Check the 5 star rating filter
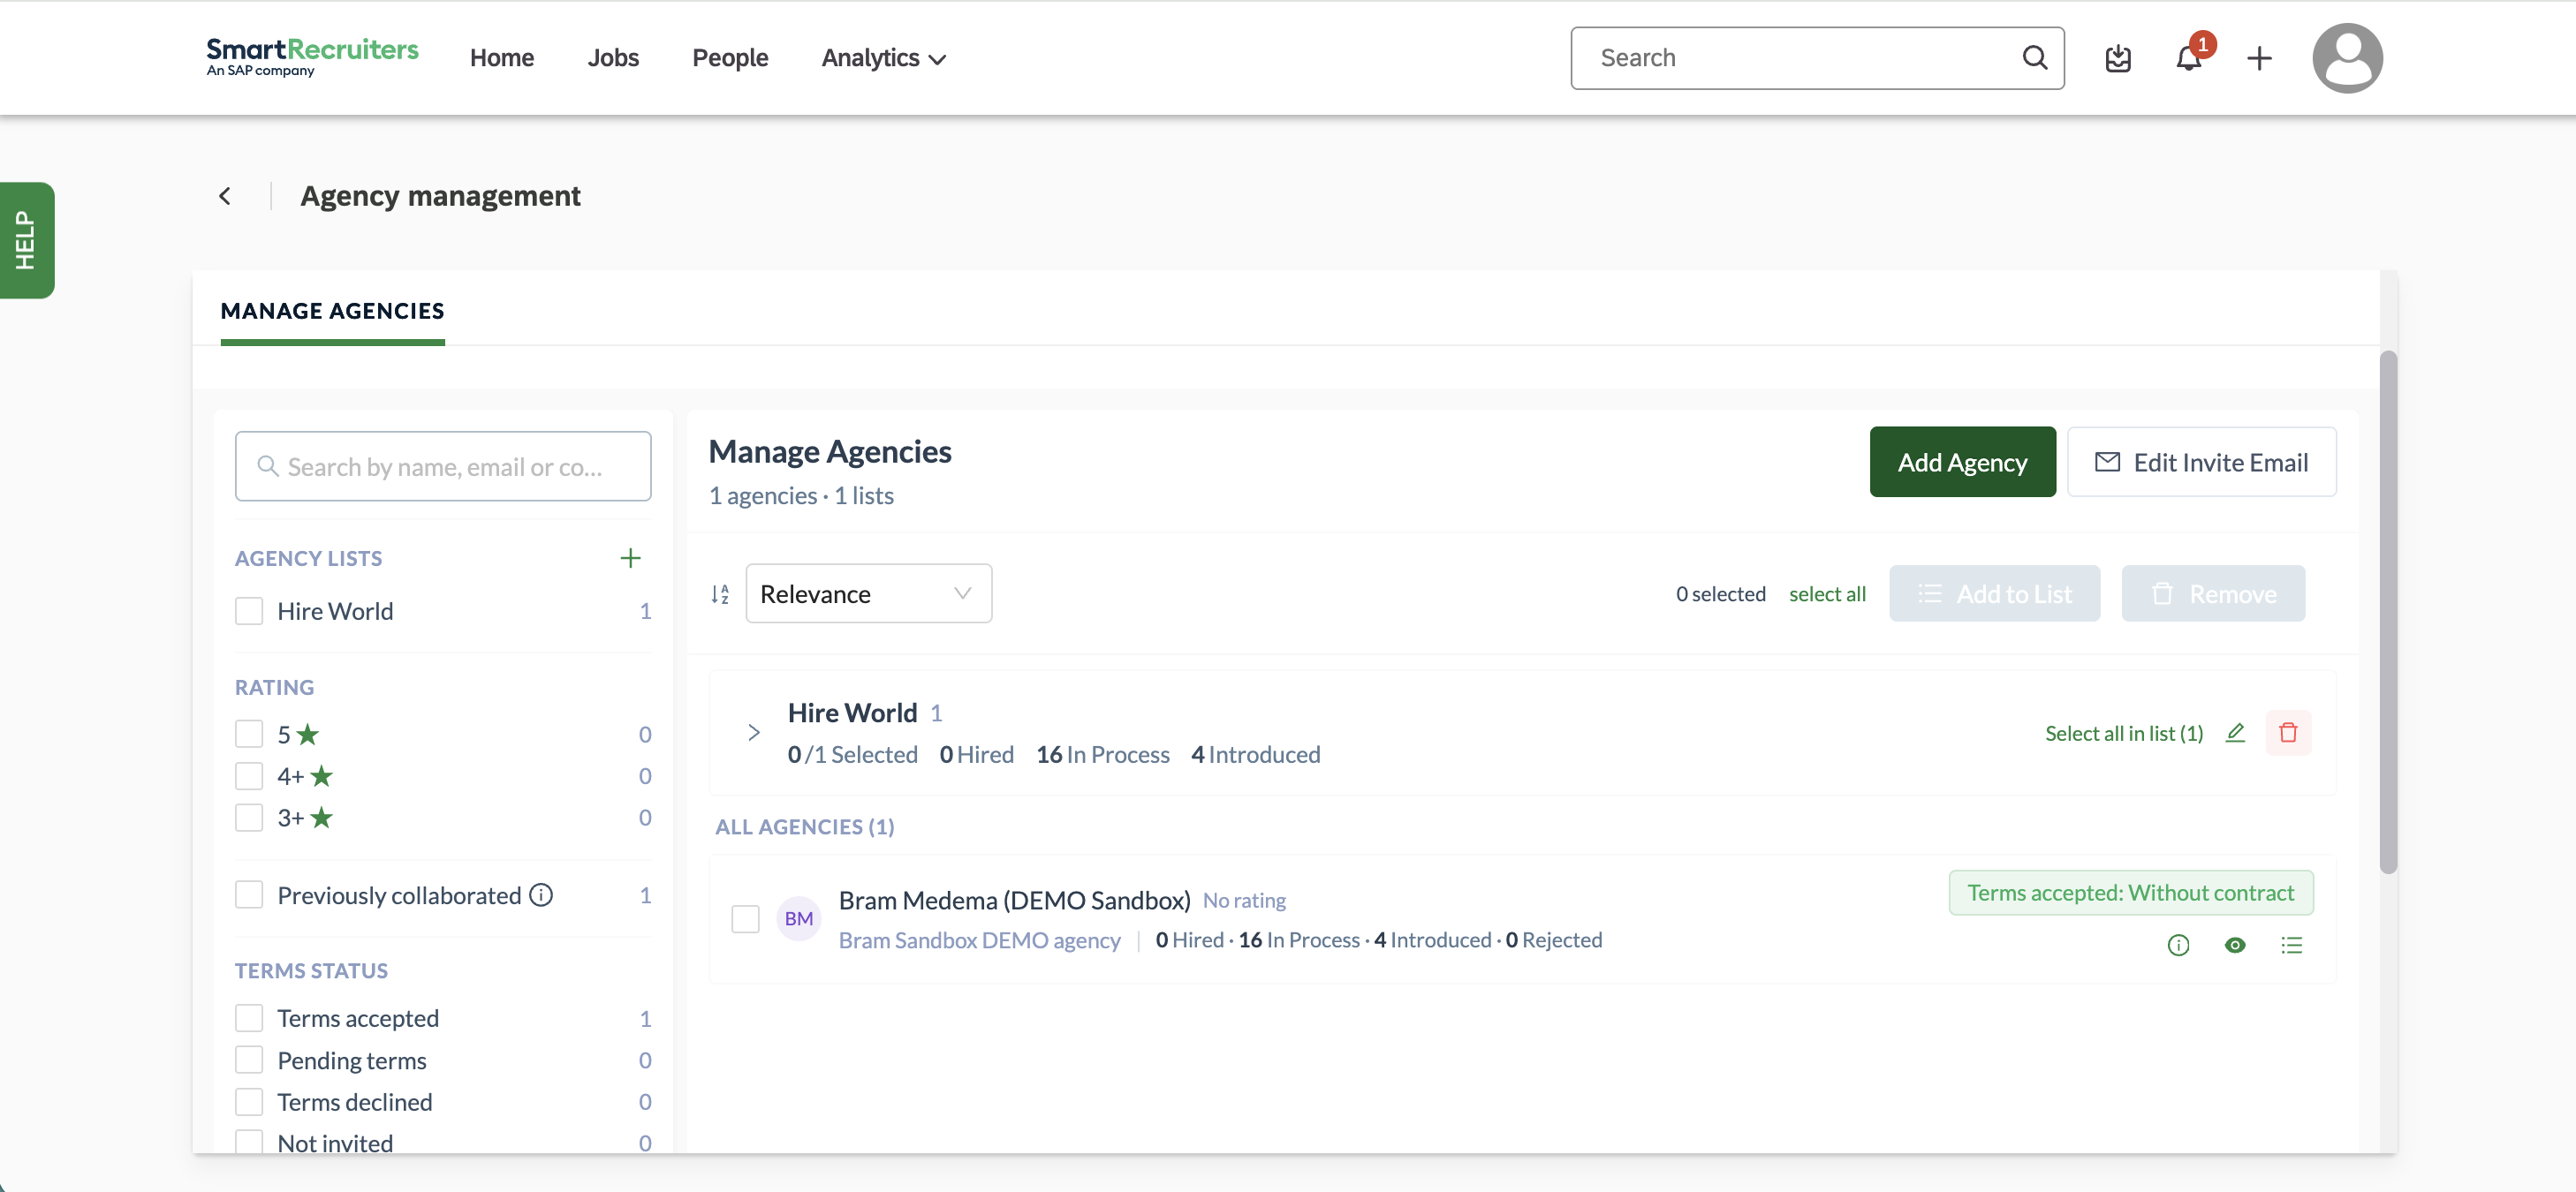The image size is (2576, 1192). pos(249,735)
